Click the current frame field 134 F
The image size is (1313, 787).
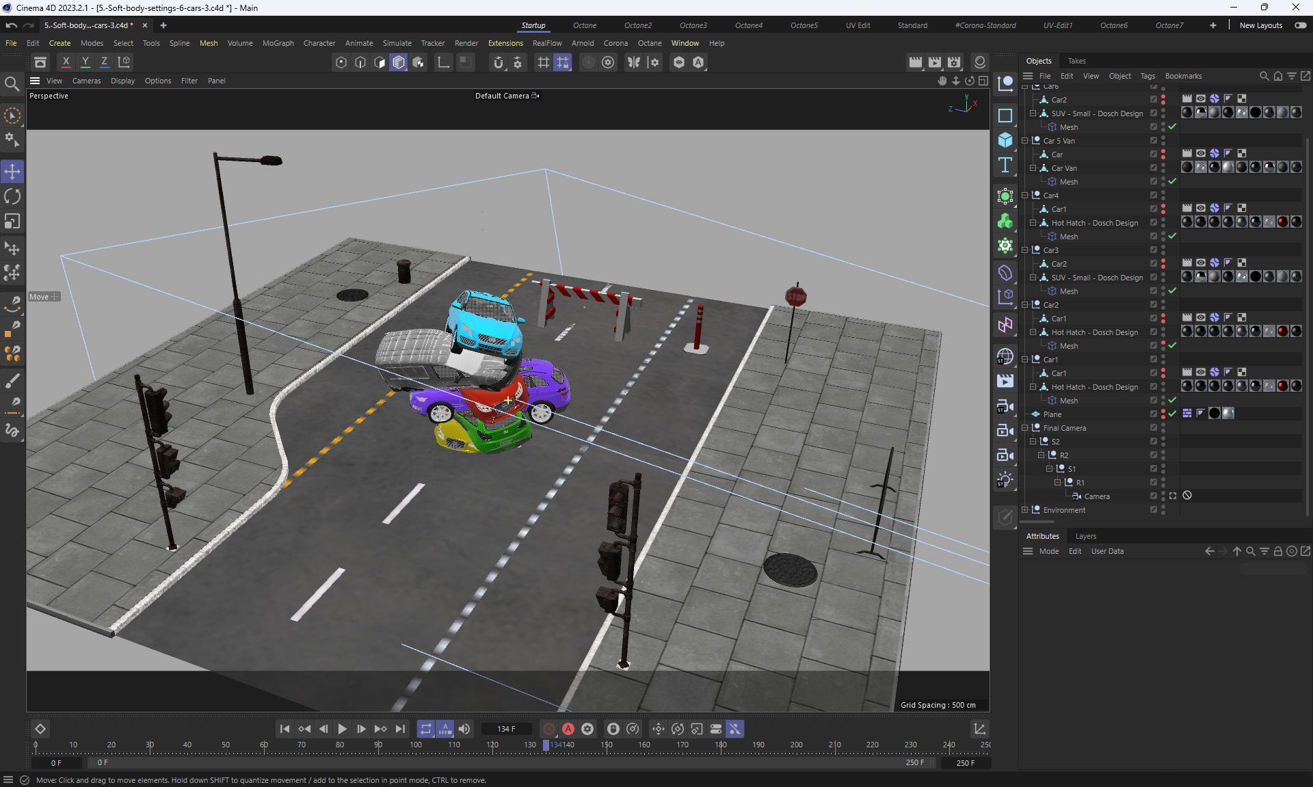click(x=506, y=729)
